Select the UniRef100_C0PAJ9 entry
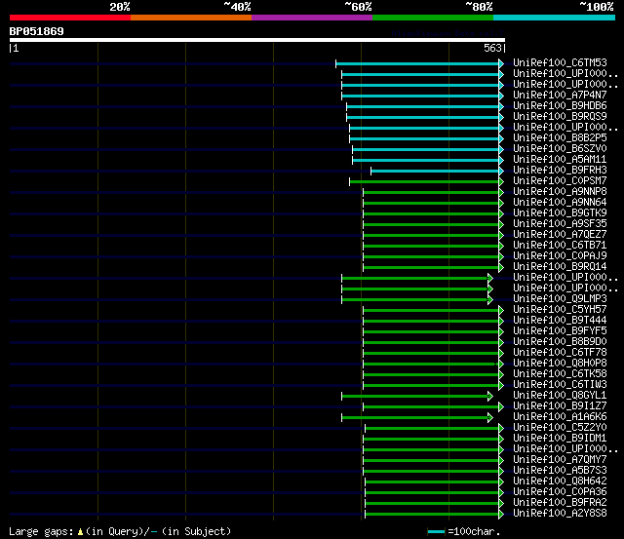 tap(560, 256)
